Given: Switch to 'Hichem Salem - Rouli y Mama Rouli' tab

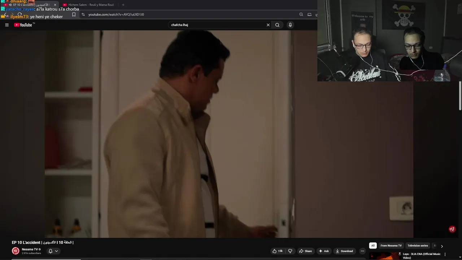Looking at the screenshot, I should (x=89, y=5).
